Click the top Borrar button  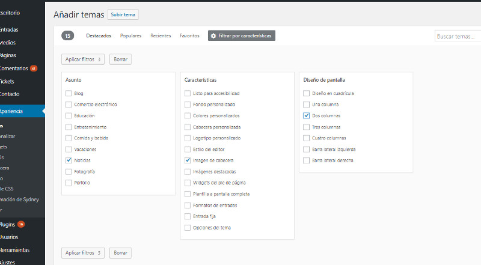pyautogui.click(x=121, y=59)
